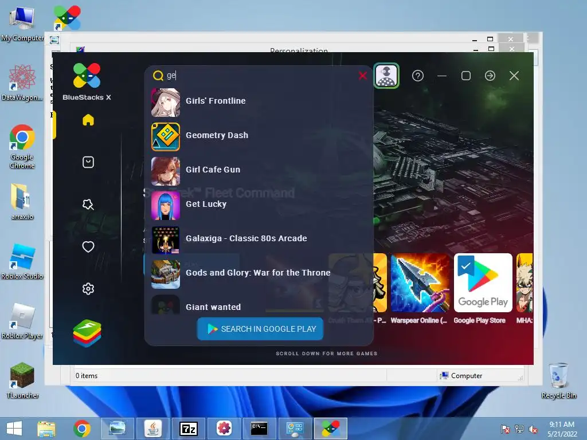Launch BlueStacks 5 stacked layers icon
This screenshot has width=587, height=440.
click(x=87, y=333)
